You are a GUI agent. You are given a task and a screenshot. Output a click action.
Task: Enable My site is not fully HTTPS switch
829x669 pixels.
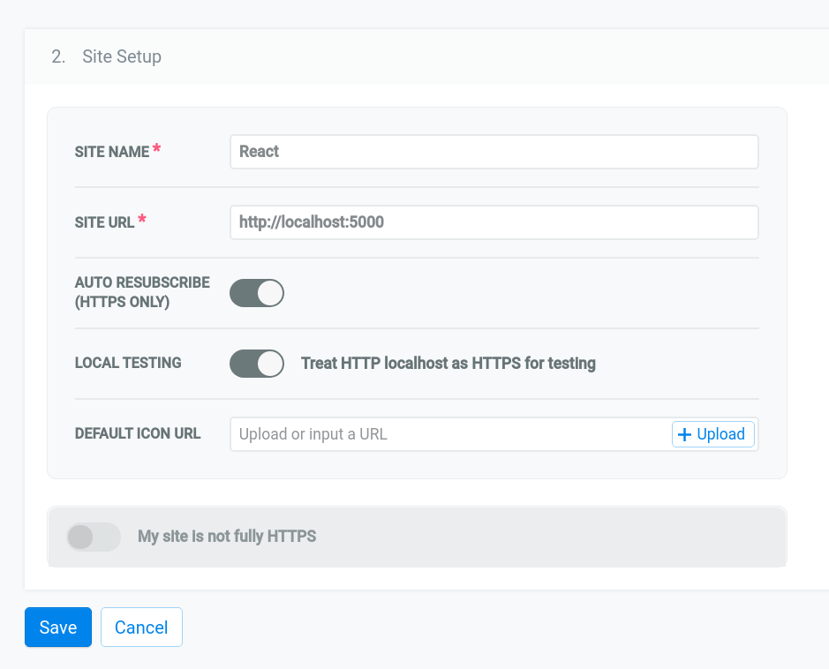pos(94,537)
